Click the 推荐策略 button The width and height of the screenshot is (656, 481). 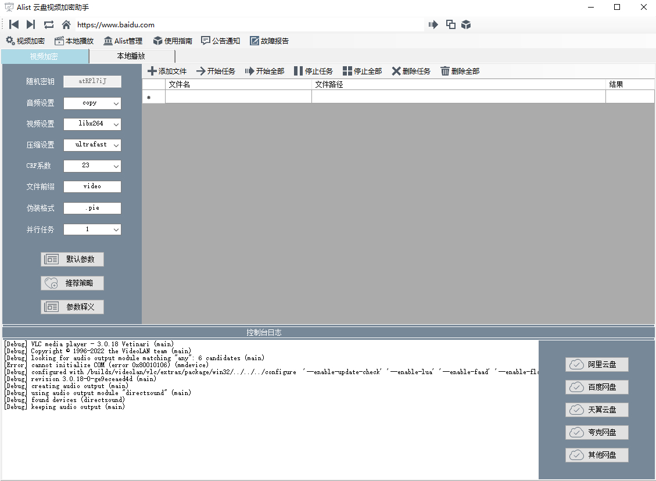[x=73, y=283]
